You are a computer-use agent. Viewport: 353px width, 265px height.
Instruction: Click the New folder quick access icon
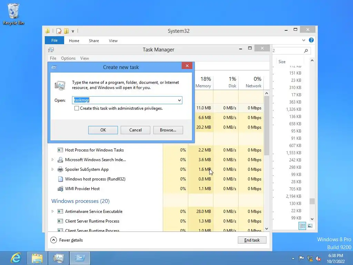coord(66,31)
